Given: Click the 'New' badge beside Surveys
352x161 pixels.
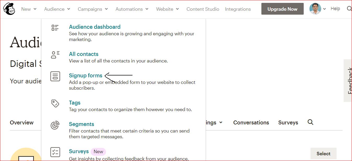Looking at the screenshot, I should tap(98, 152).
